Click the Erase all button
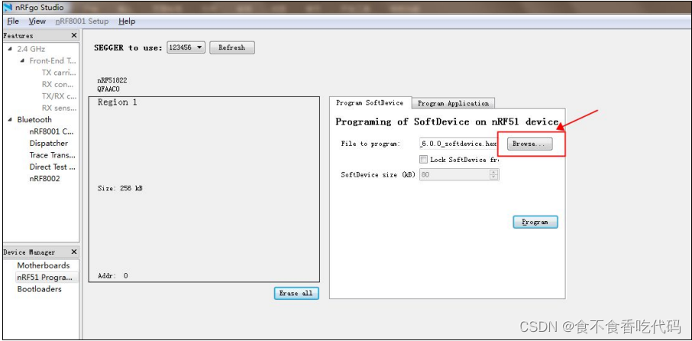 296,294
